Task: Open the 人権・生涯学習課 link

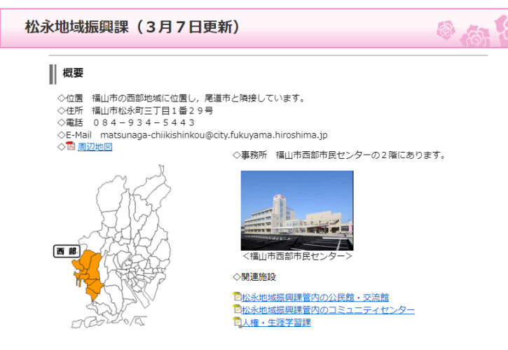Action: [276, 323]
